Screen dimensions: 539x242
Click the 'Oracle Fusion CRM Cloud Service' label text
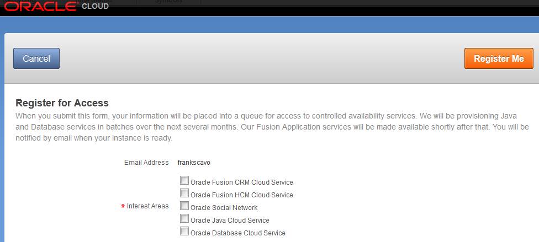click(x=241, y=182)
